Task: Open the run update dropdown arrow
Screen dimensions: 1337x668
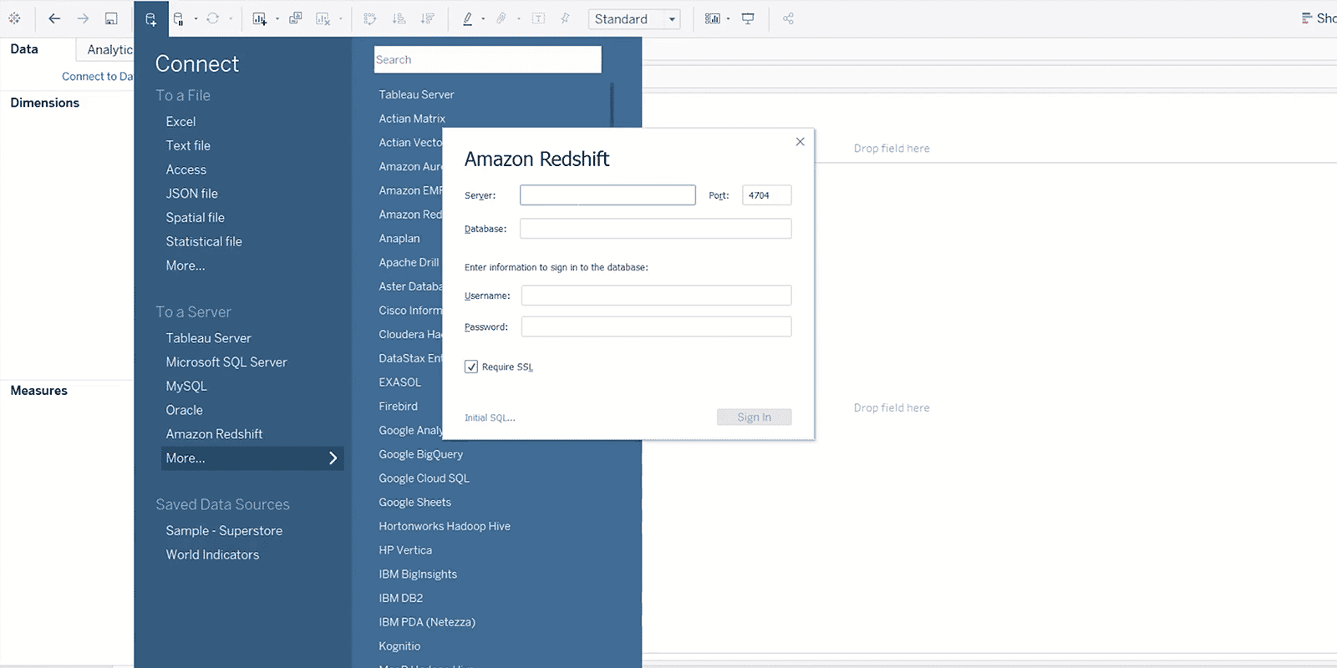Action: point(231,19)
